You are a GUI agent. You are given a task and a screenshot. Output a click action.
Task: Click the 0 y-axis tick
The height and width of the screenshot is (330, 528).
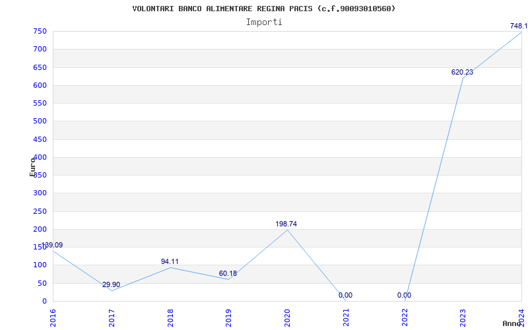coord(44,302)
